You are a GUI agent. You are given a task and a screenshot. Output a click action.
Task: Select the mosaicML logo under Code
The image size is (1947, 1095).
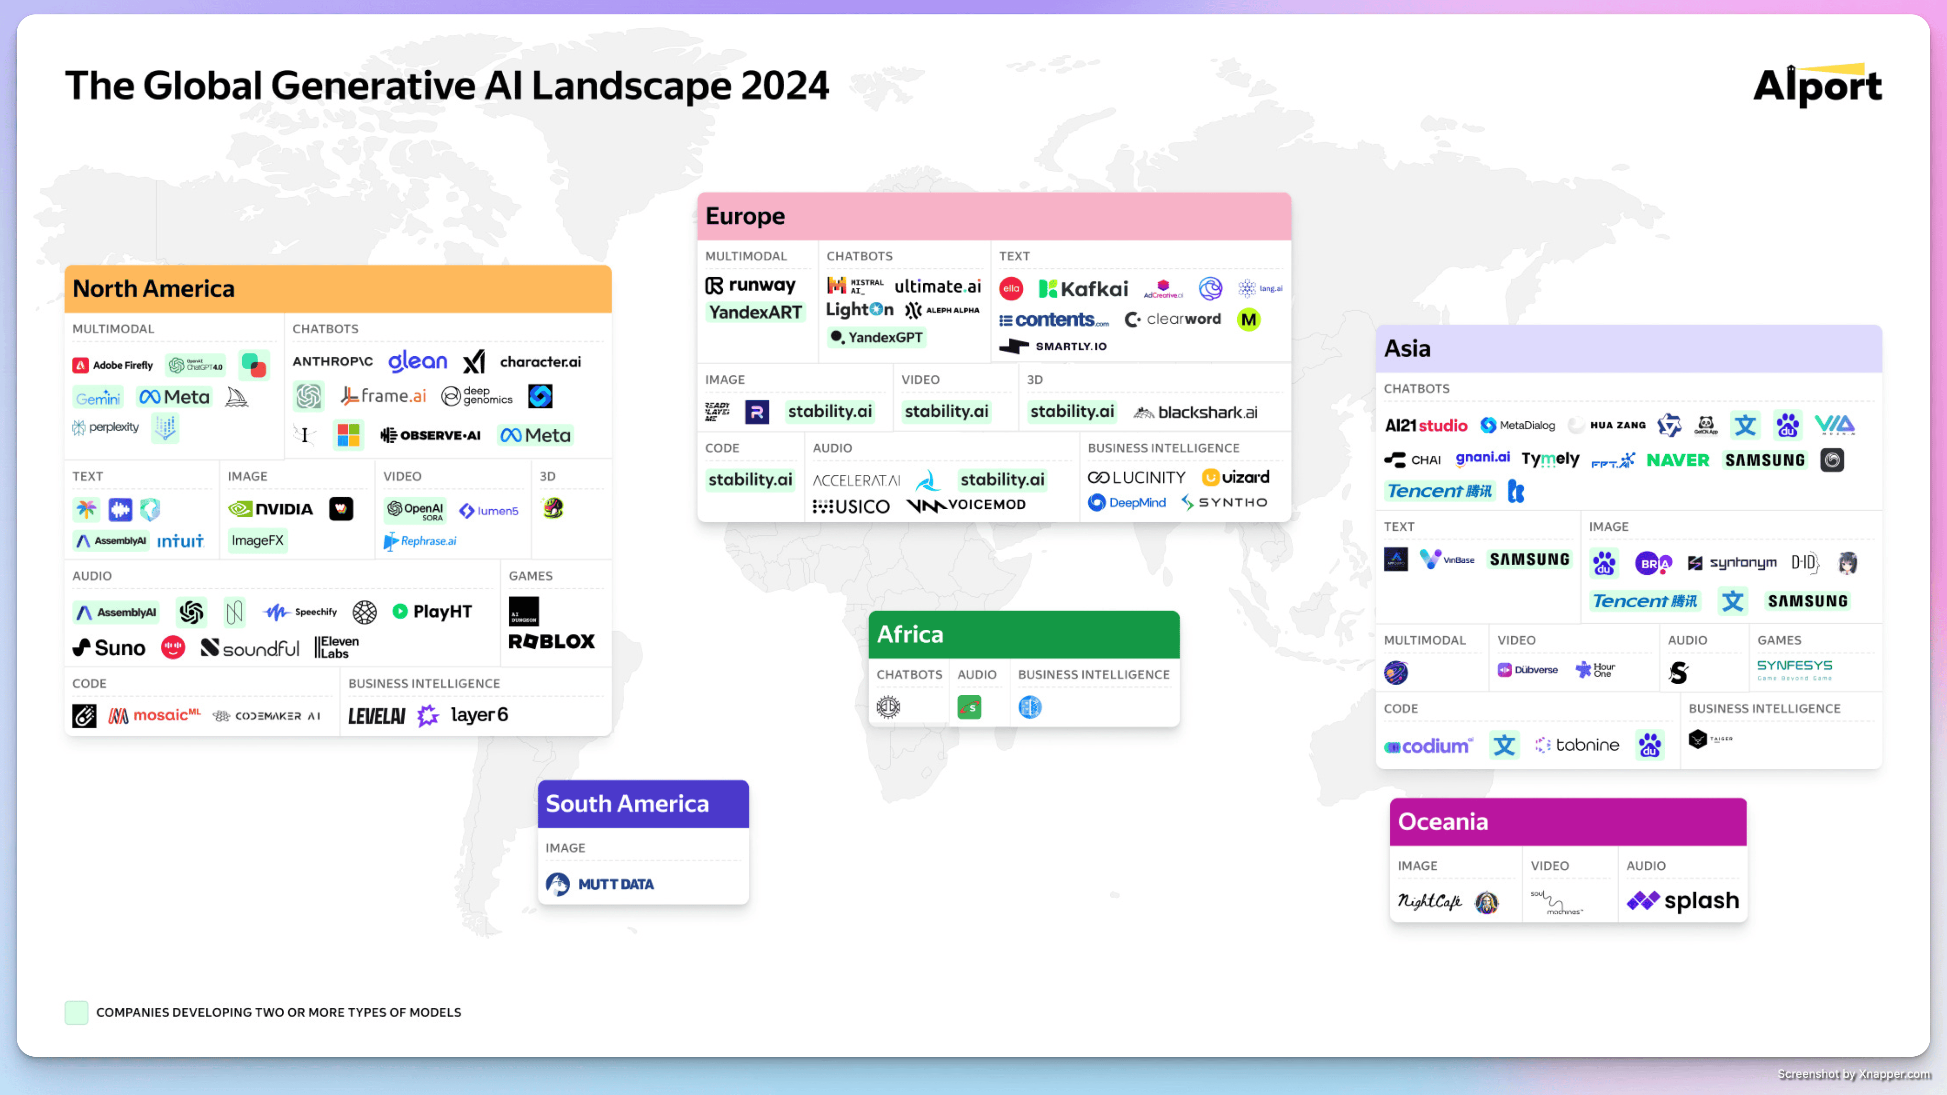pos(155,715)
